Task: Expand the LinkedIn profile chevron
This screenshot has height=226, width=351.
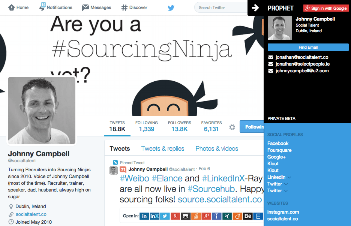Action: pos(289,177)
